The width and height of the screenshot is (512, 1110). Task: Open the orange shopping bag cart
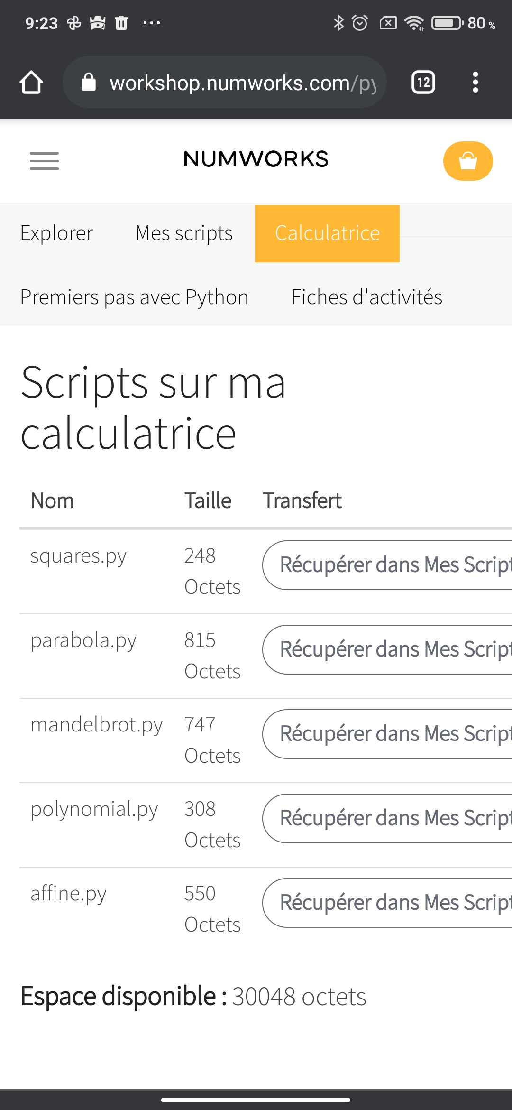pyautogui.click(x=468, y=161)
